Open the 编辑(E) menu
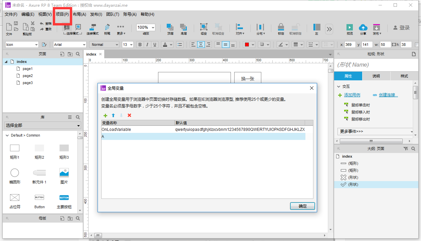The width and height of the screenshot is (421, 241). (x=28, y=14)
